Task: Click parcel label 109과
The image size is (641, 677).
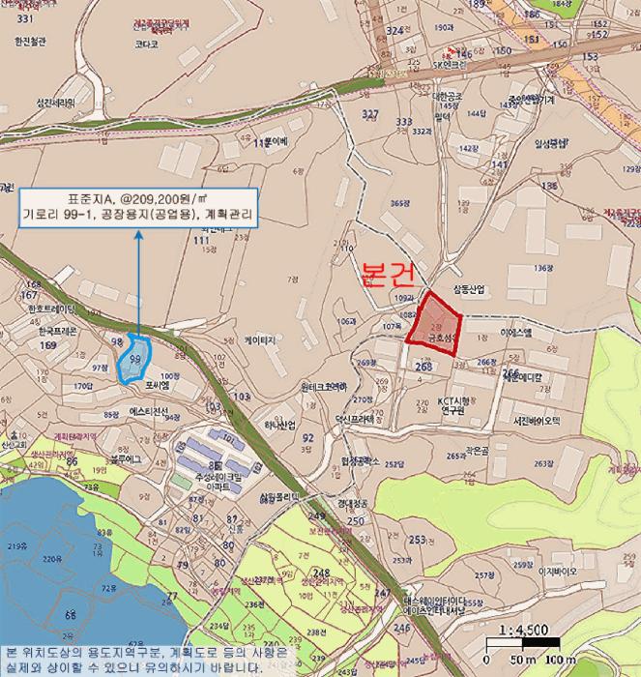Action: (x=404, y=298)
